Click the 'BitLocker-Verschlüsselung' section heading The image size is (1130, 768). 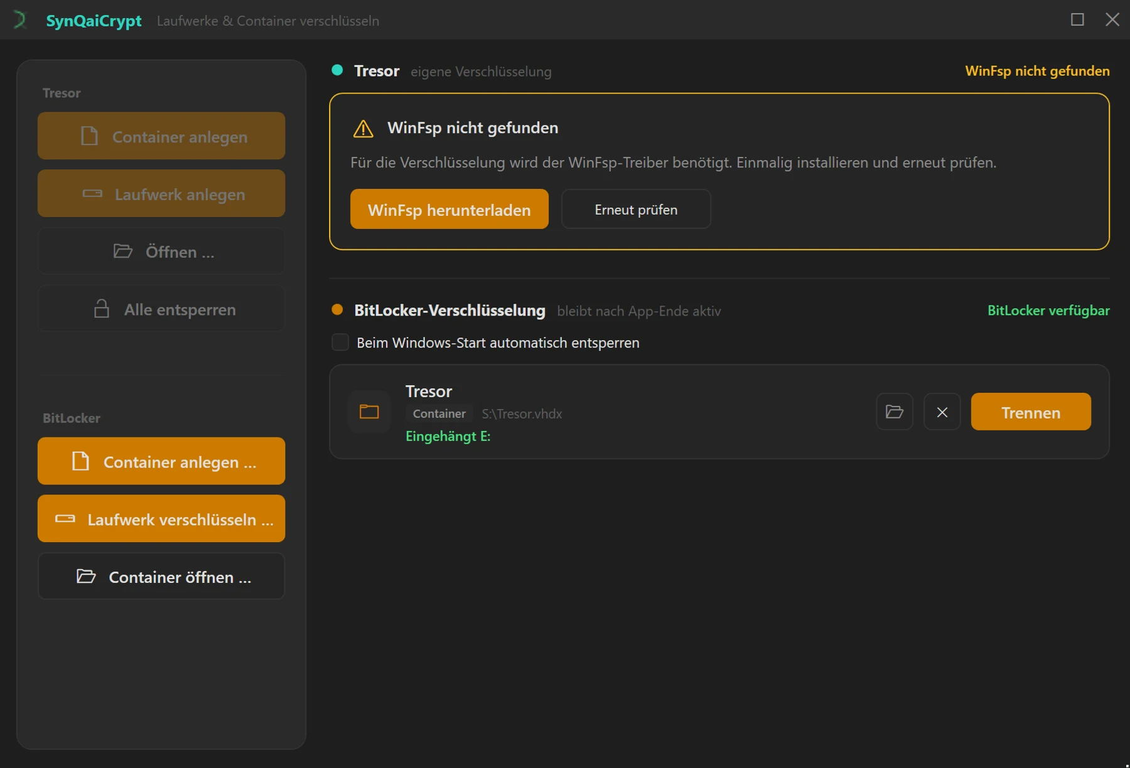tap(449, 310)
